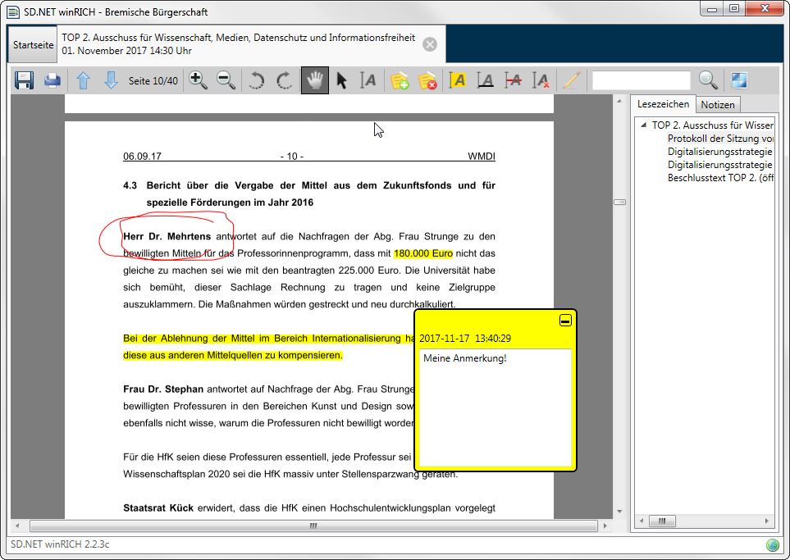
Task: Click the document horizontal scrollbar thumb
Action: (313, 526)
